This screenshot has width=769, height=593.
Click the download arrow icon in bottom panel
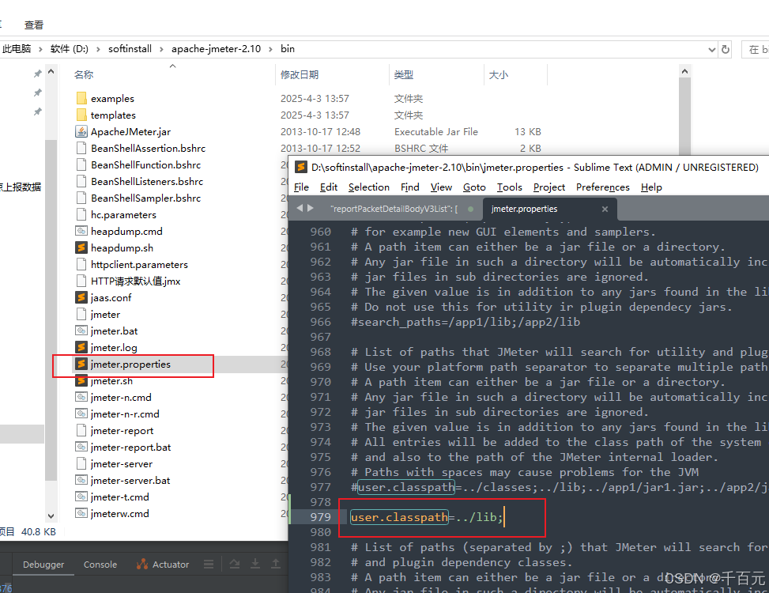point(255,564)
